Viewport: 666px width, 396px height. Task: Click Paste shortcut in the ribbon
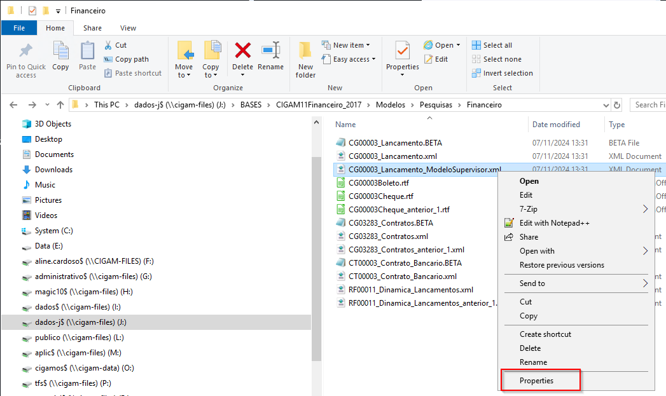pos(133,73)
